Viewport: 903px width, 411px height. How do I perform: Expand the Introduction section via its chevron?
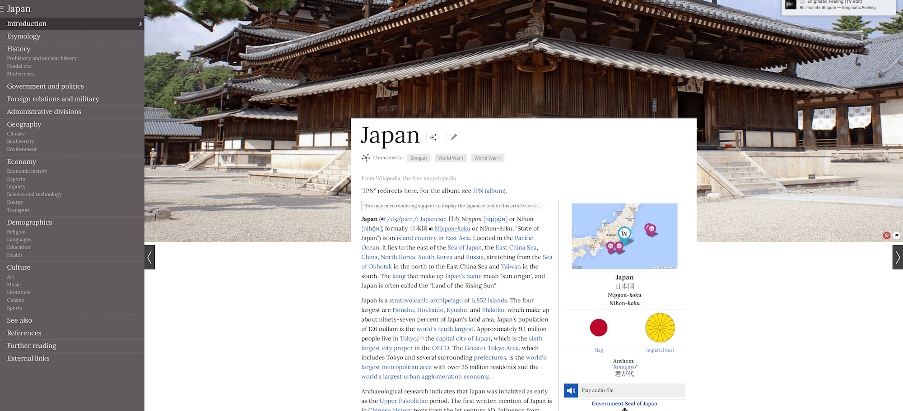coord(140,23)
